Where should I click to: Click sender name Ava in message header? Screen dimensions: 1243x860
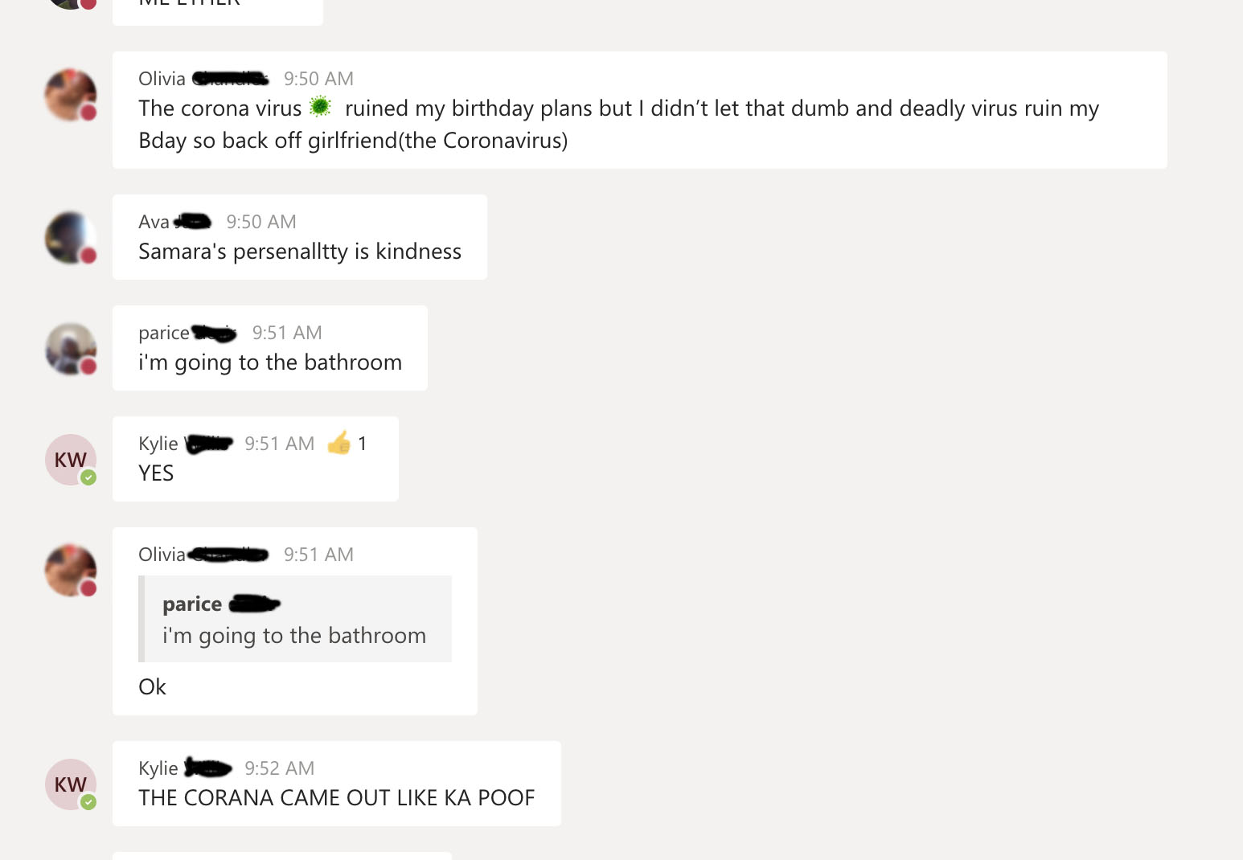click(154, 222)
